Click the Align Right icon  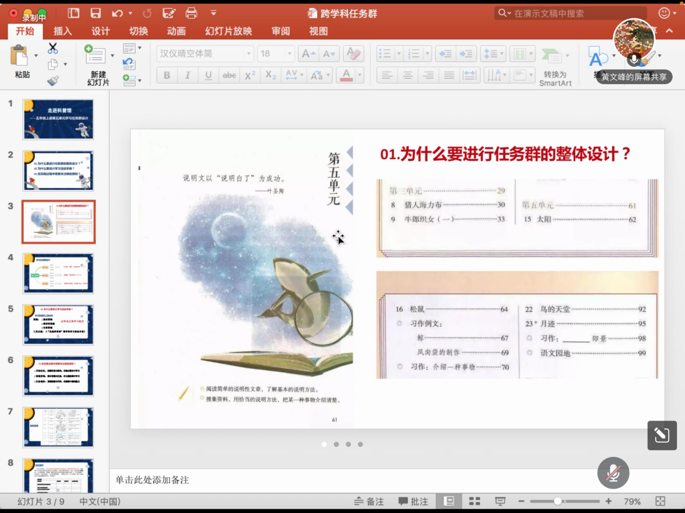pos(428,75)
